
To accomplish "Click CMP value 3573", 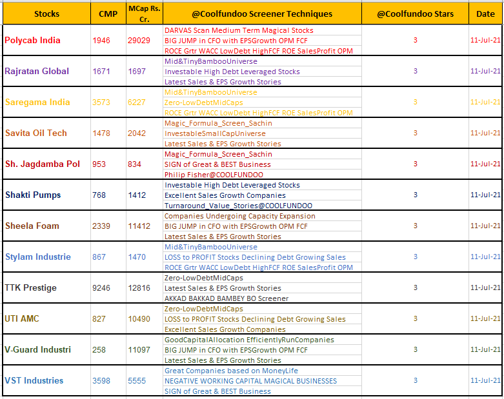I will click(108, 102).
